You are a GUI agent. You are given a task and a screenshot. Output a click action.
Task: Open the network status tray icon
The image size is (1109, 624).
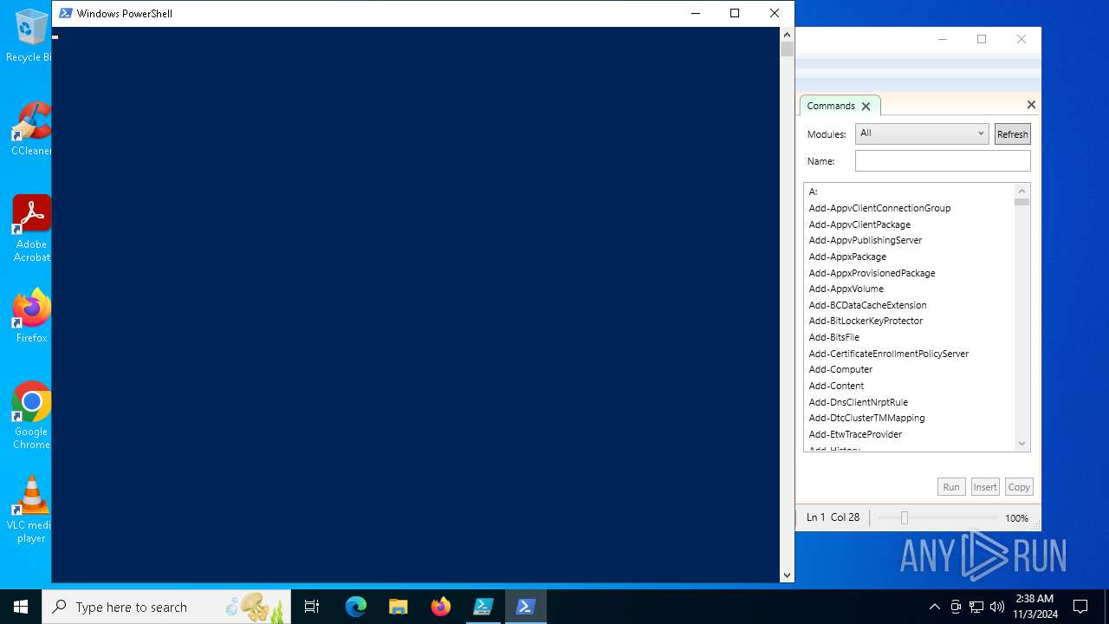point(976,607)
